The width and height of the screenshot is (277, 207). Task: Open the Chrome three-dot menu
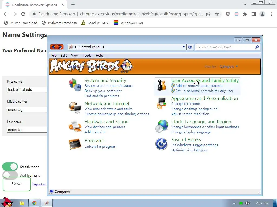click(271, 14)
